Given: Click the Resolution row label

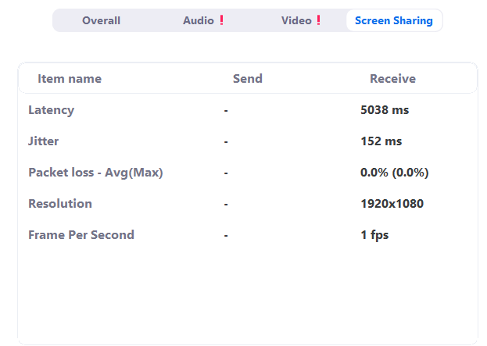Looking at the screenshot, I should coord(60,204).
